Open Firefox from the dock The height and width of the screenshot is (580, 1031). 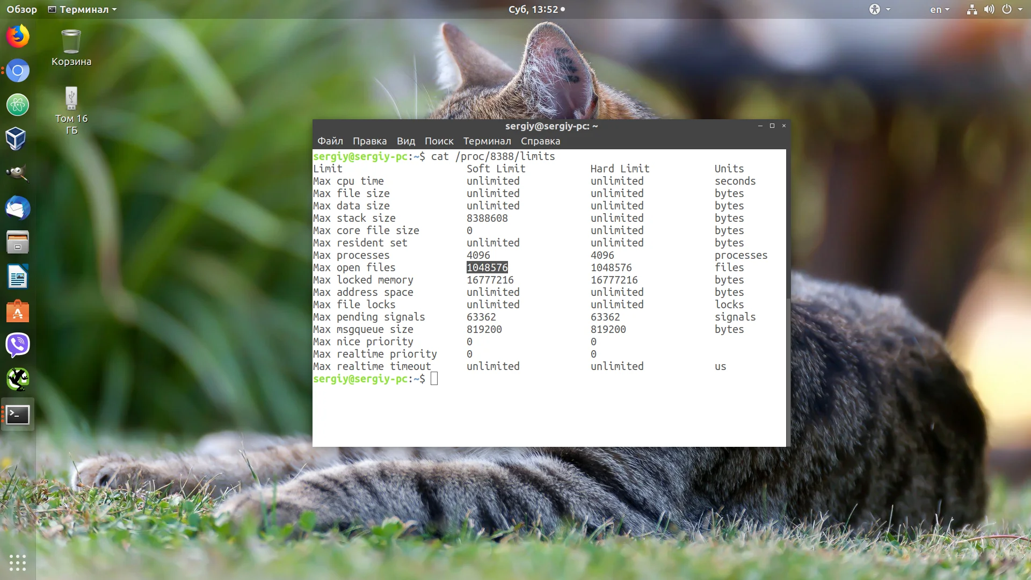[18, 37]
